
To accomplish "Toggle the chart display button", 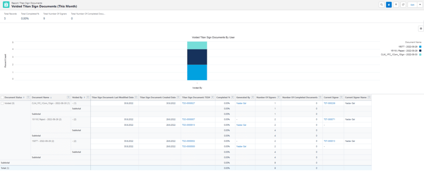I will tap(389, 5).
